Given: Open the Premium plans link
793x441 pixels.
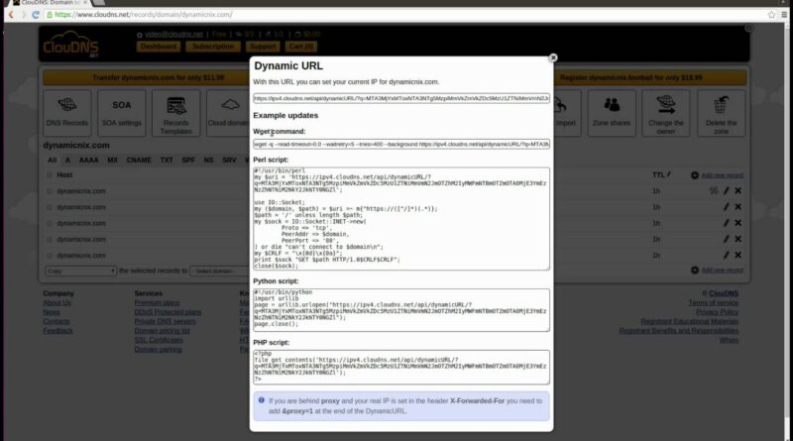Looking at the screenshot, I should [157, 303].
